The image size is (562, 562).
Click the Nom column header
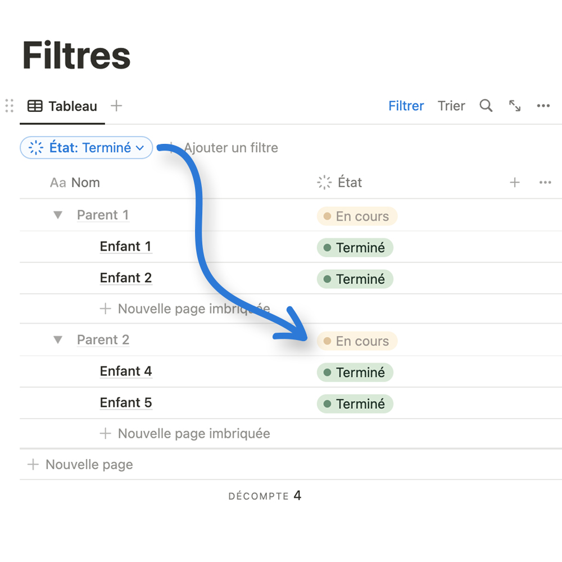click(75, 183)
